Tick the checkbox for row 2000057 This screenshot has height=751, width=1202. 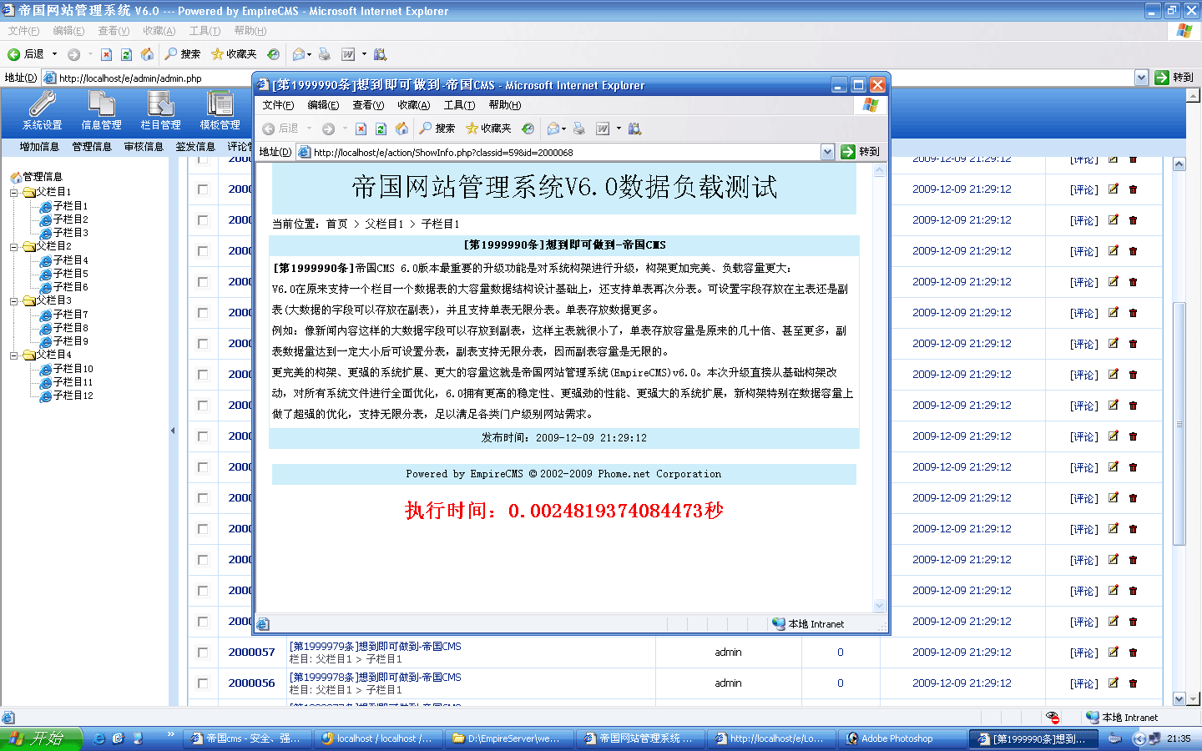(x=203, y=653)
